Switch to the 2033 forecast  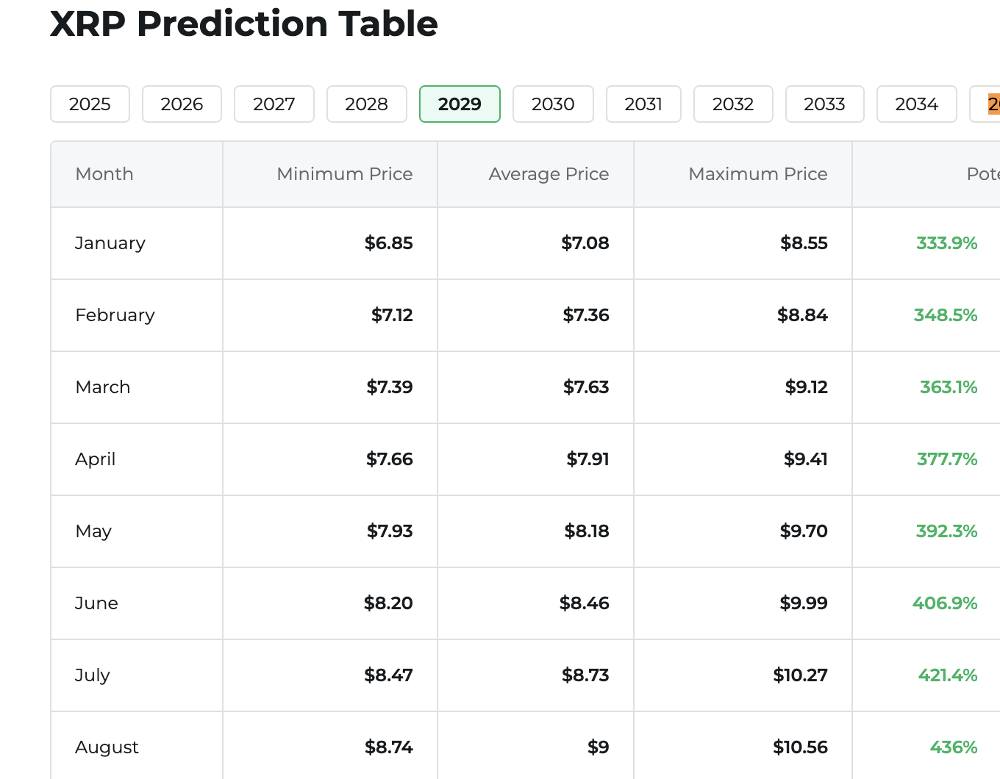(824, 104)
